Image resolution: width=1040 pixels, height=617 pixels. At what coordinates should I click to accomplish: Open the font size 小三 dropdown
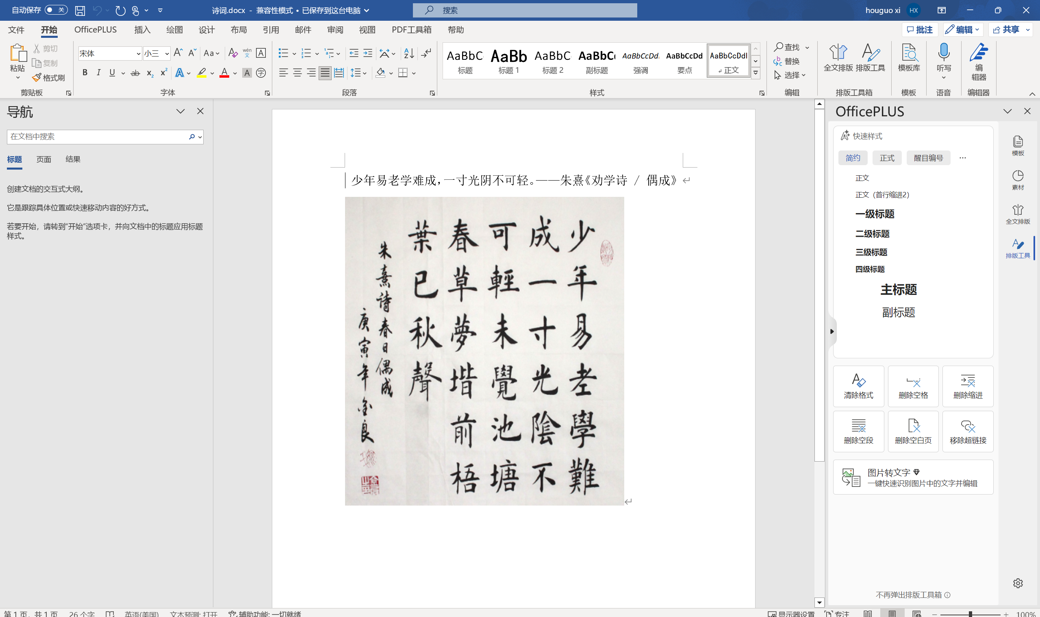167,53
